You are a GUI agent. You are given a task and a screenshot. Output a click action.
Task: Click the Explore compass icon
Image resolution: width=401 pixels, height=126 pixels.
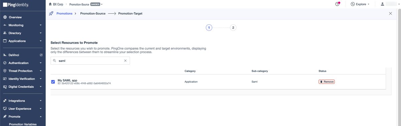click(x=353, y=4)
